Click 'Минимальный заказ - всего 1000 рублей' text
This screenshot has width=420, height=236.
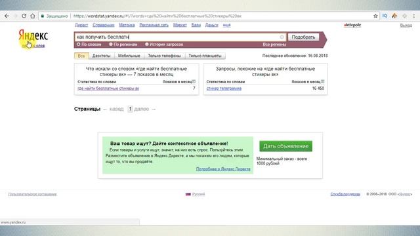[282, 161]
